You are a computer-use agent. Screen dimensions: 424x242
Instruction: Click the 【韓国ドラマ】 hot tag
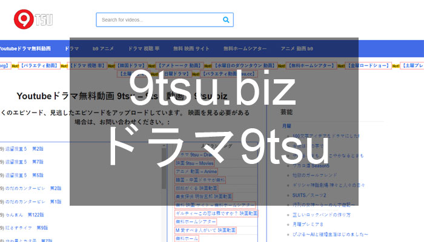click(131, 65)
